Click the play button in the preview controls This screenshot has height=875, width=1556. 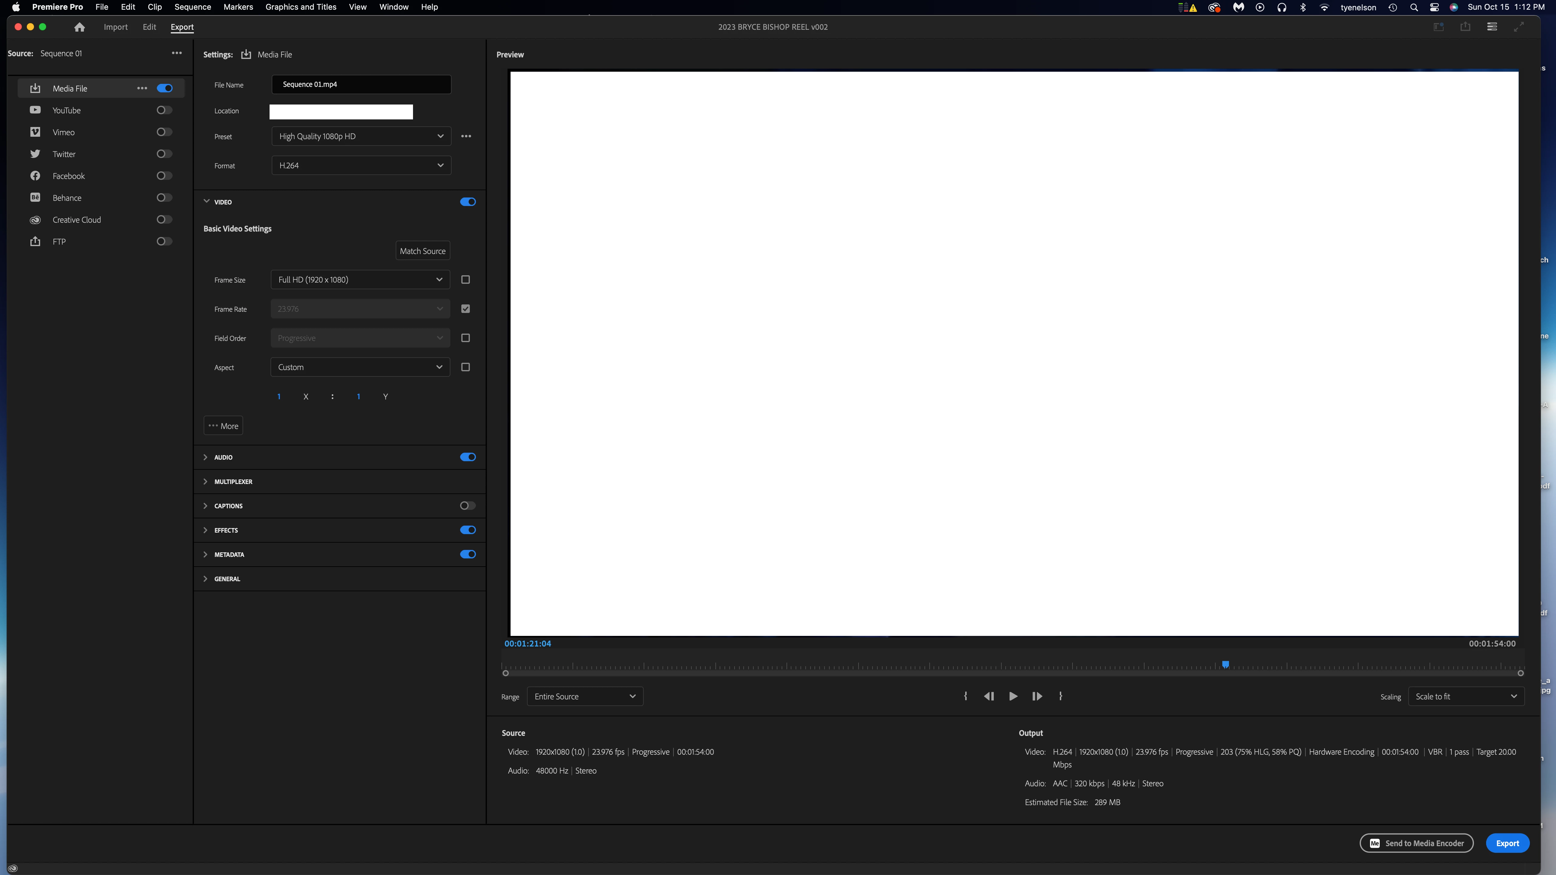point(1013,696)
